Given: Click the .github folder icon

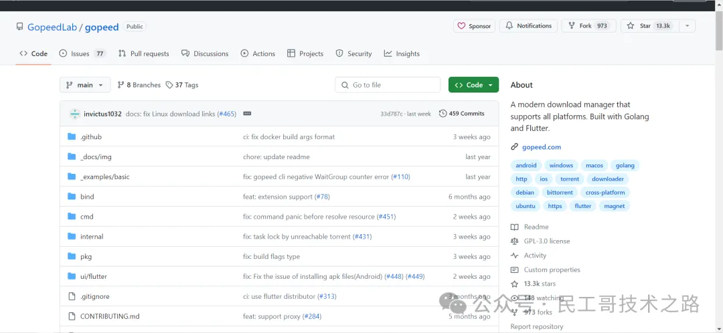Looking at the screenshot, I should coord(72,137).
